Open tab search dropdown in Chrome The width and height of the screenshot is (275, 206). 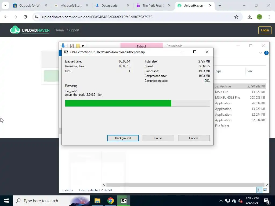pyautogui.click(x=5, y=5)
